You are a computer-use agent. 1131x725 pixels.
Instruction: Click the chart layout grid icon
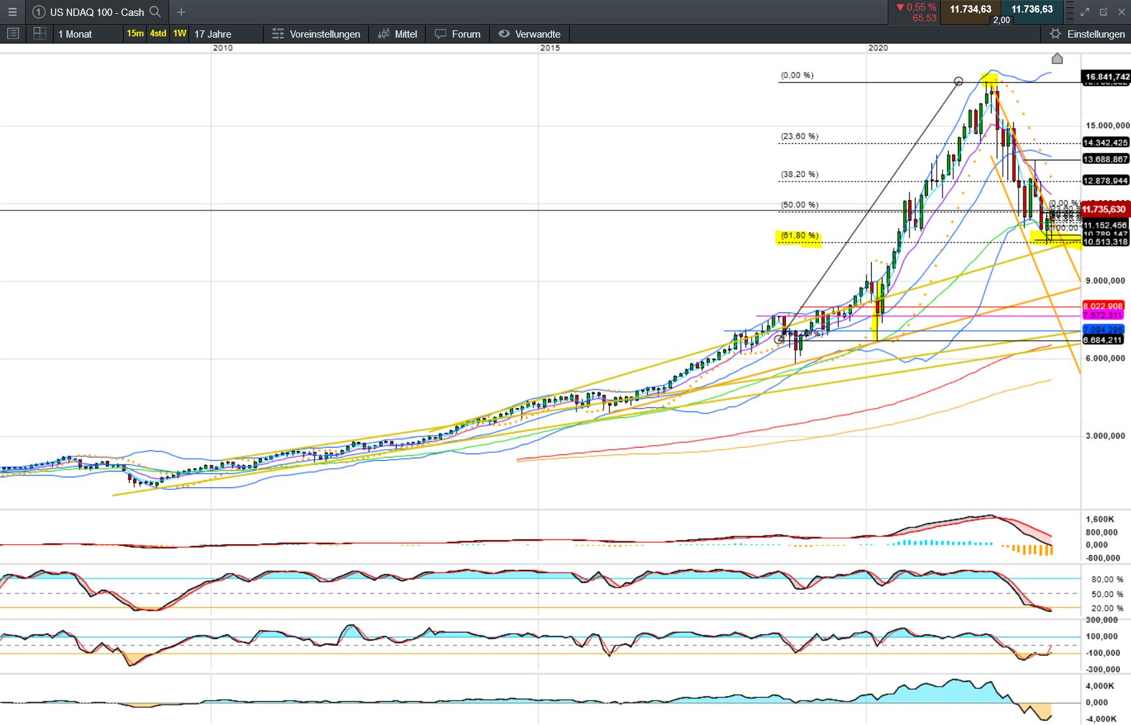click(x=39, y=33)
